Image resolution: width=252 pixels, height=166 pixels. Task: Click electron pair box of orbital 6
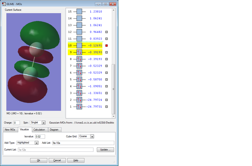[x=79, y=73]
